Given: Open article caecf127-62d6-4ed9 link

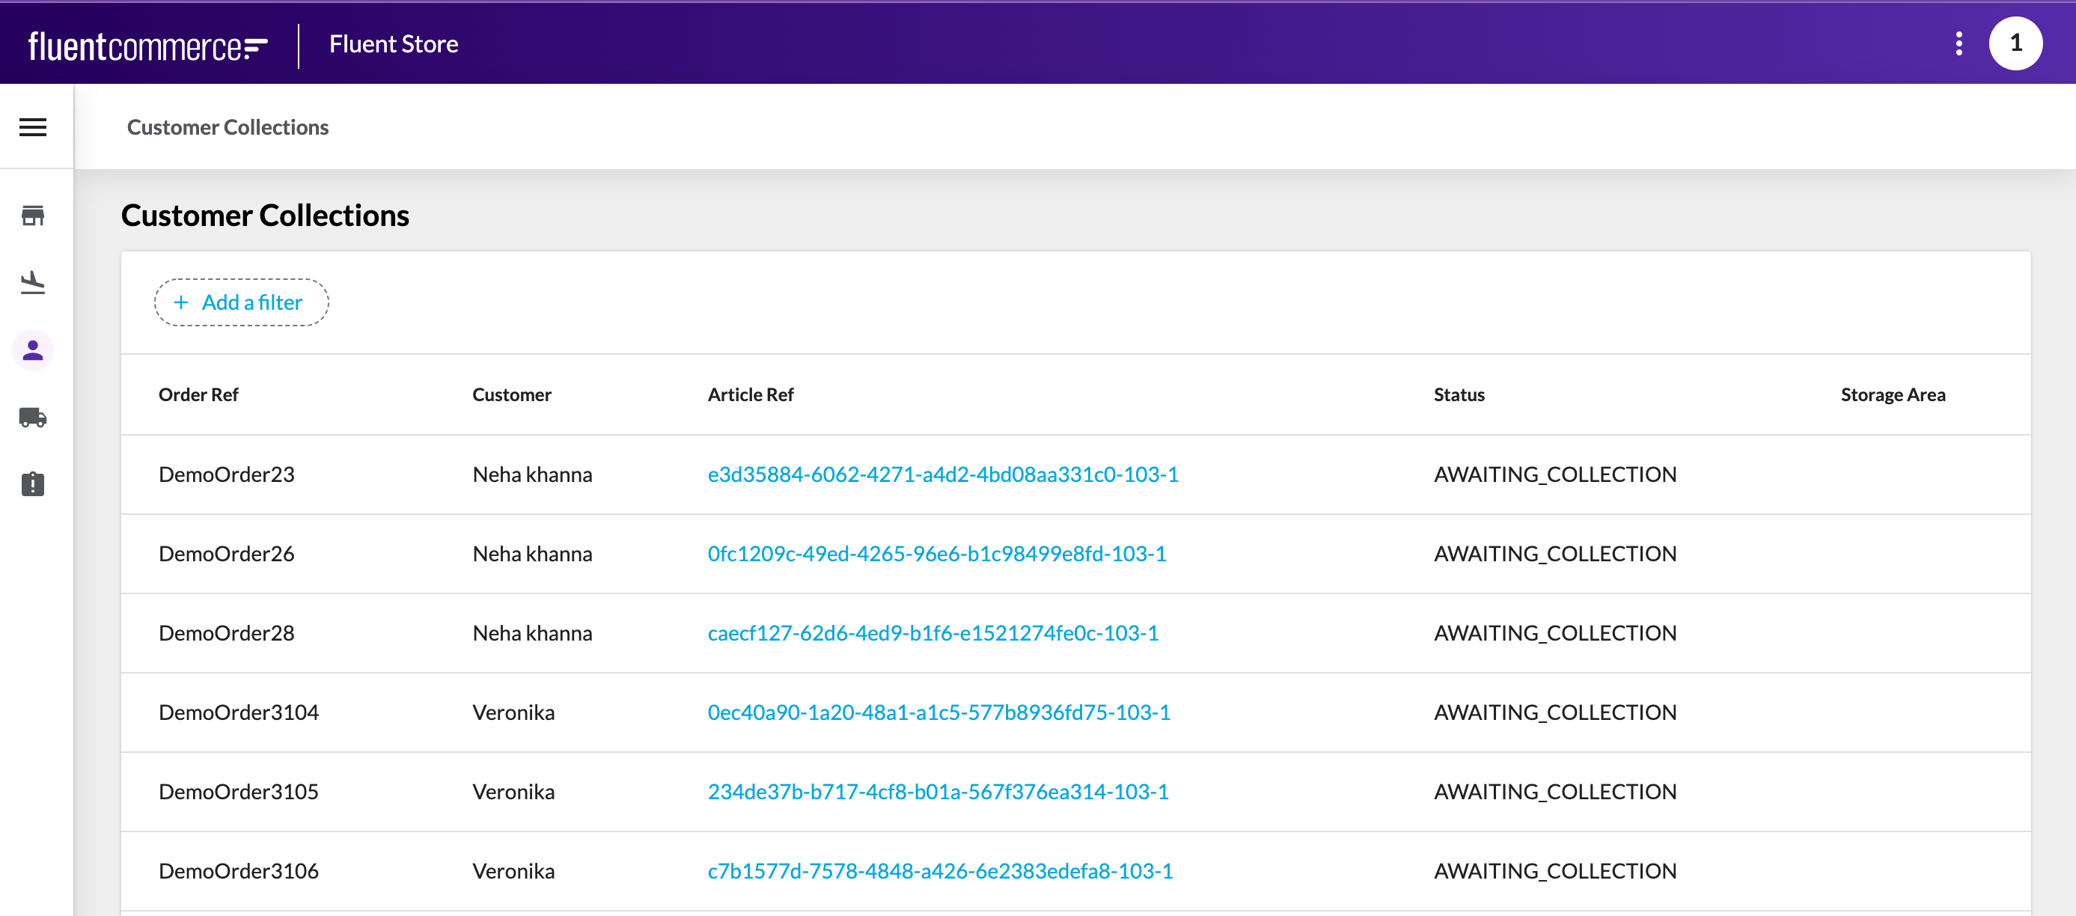Looking at the screenshot, I should [932, 633].
